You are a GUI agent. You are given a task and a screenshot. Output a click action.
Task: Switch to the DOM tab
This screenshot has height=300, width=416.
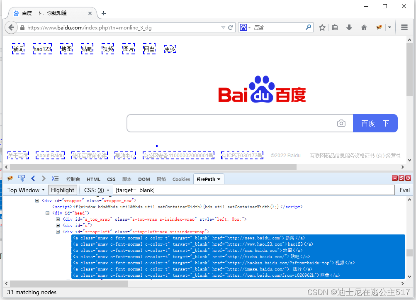click(144, 179)
